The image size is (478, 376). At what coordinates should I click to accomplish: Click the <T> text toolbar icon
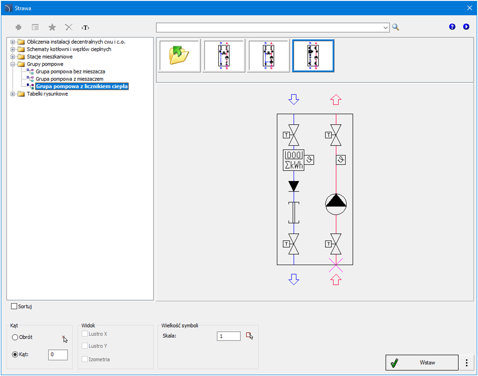85,27
